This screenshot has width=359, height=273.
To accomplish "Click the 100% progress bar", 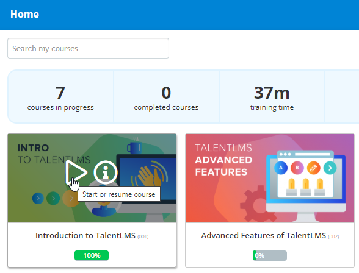I will click(92, 255).
